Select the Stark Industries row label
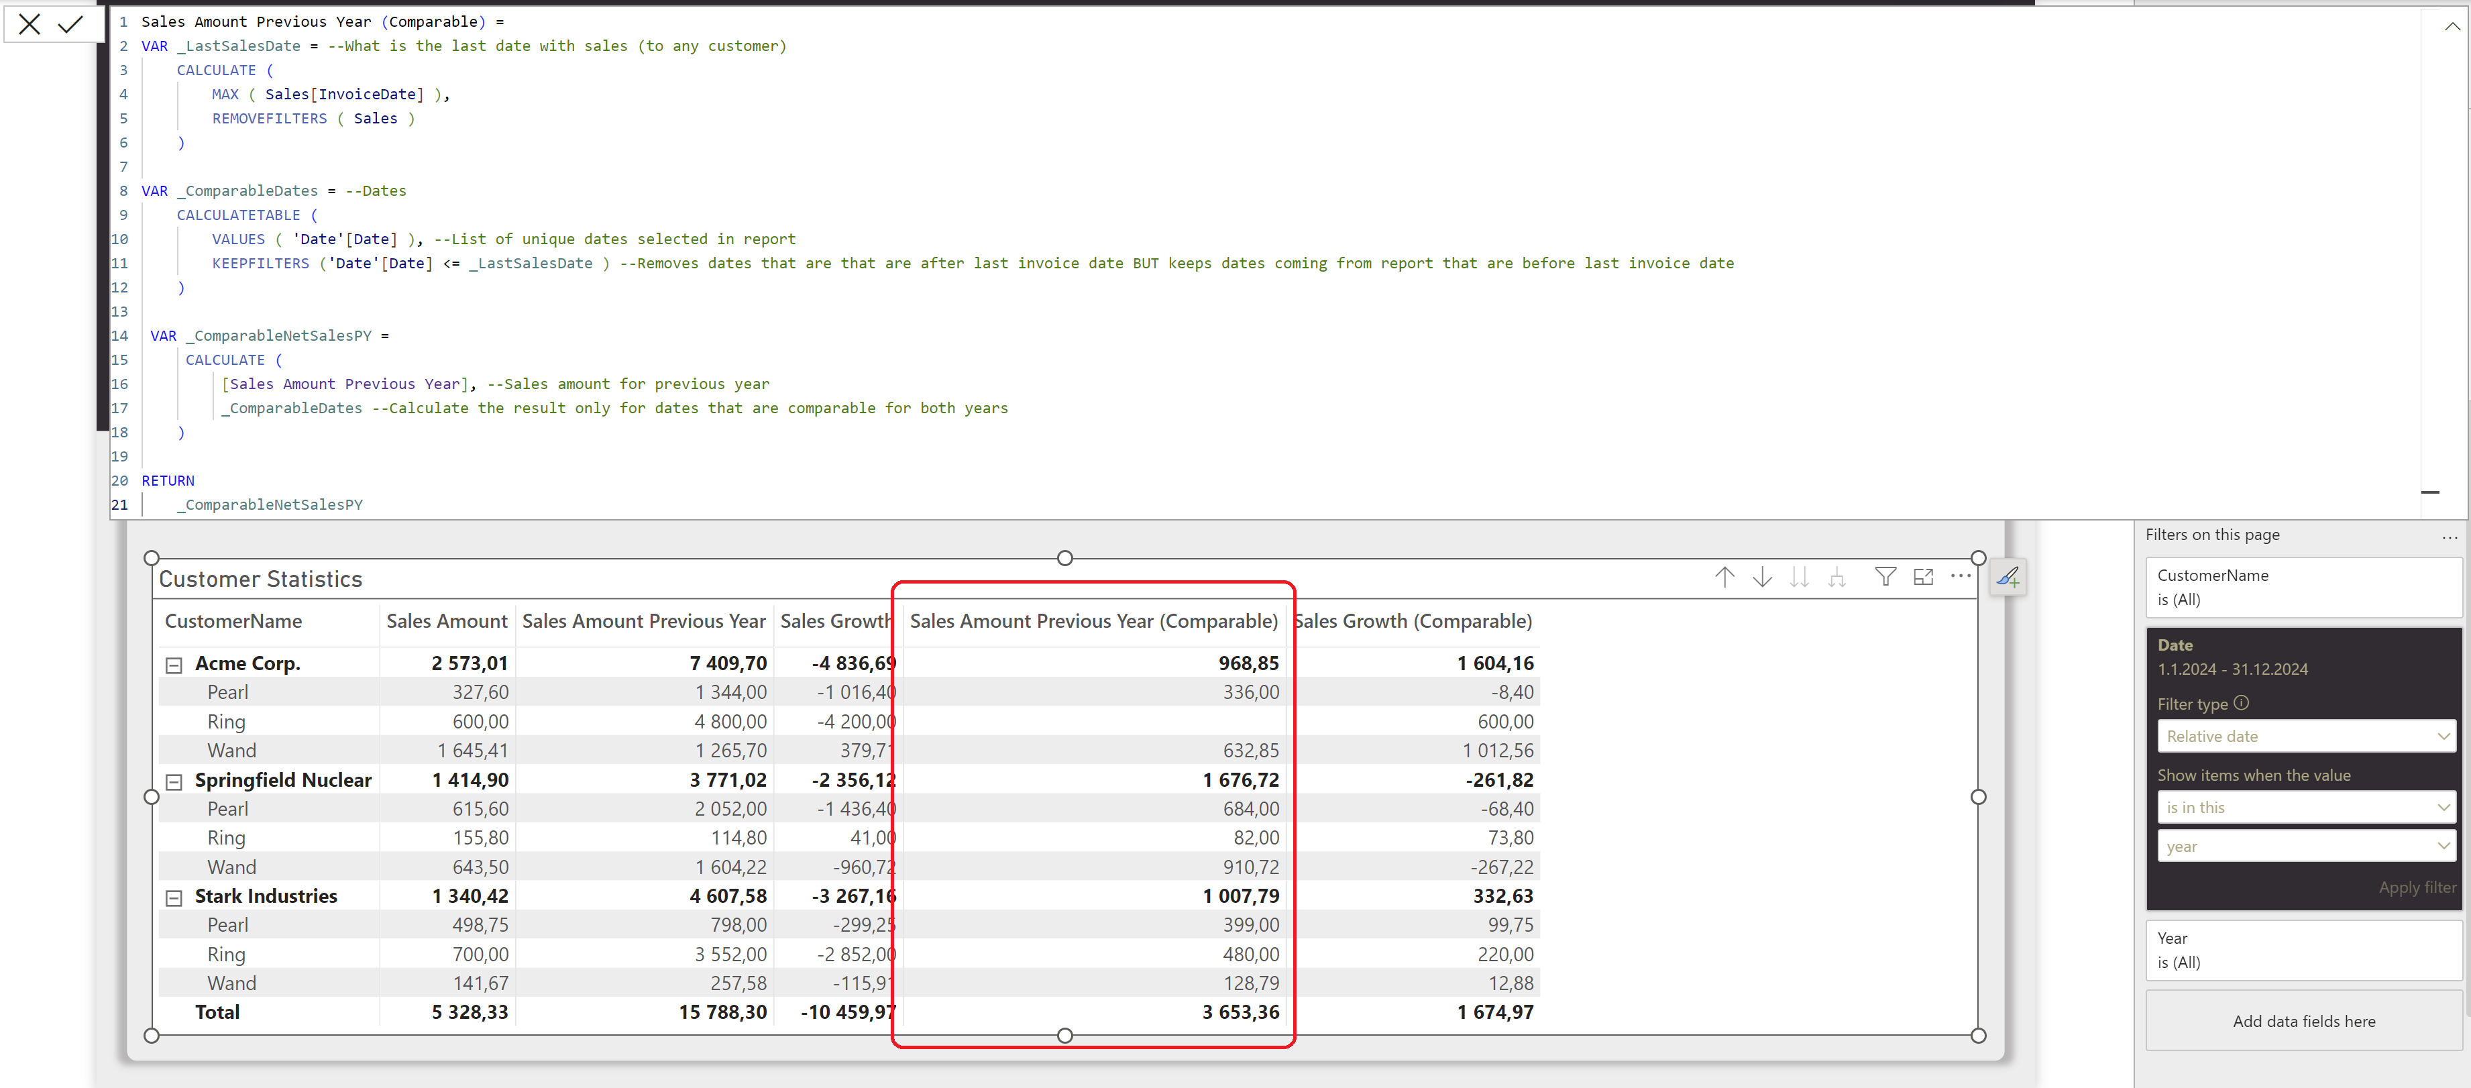 pos(266,896)
